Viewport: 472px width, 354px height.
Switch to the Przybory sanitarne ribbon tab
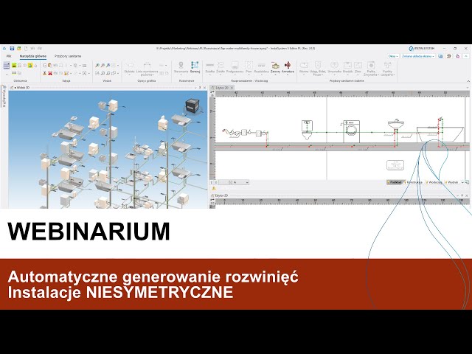coord(68,56)
